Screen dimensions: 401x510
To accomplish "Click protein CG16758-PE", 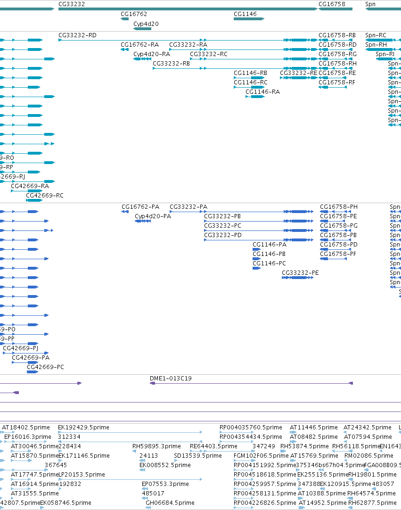I will (338, 216).
